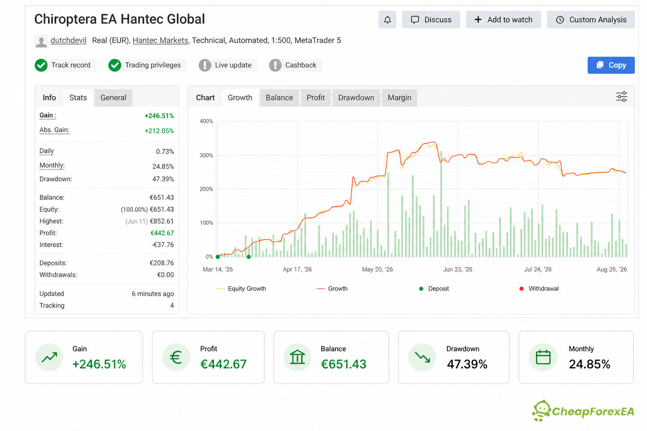Click the Monthly calendar icon
Image resolution: width=647 pixels, height=431 pixels.
coord(543,357)
